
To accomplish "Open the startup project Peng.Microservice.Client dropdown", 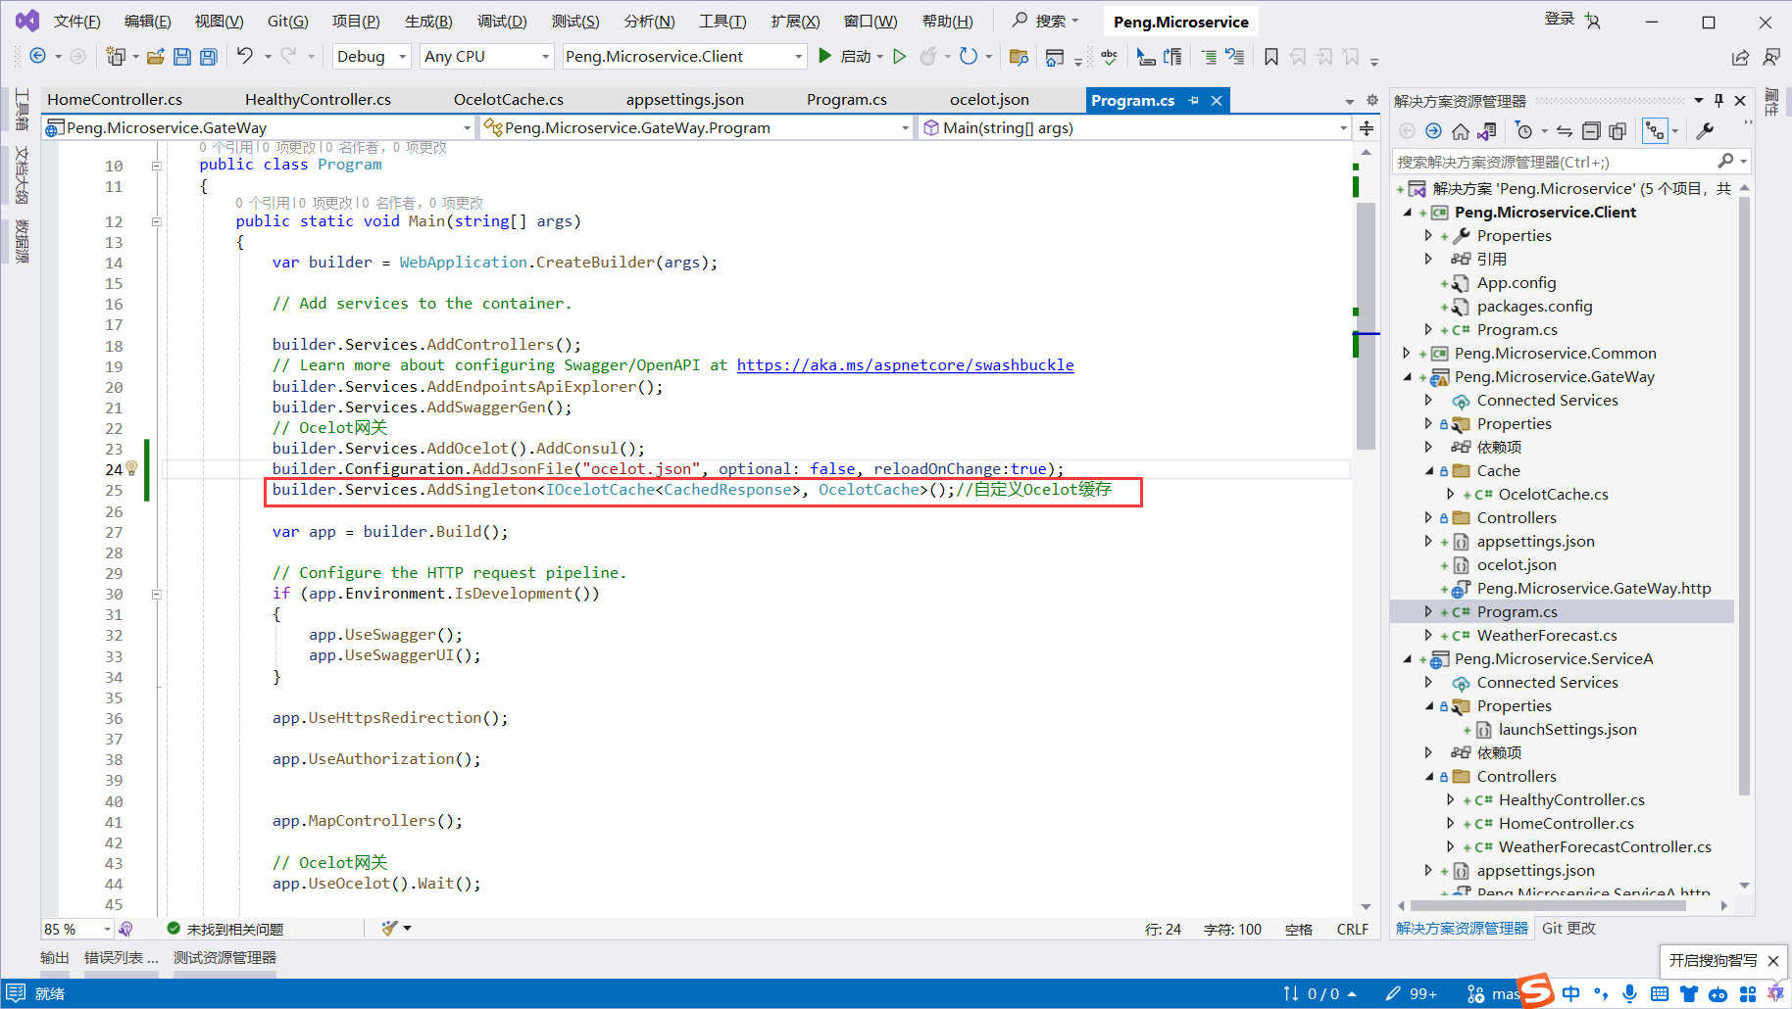I will (x=684, y=56).
